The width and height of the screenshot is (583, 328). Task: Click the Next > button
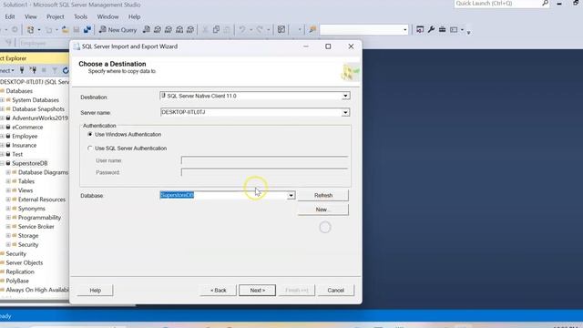tap(257, 290)
